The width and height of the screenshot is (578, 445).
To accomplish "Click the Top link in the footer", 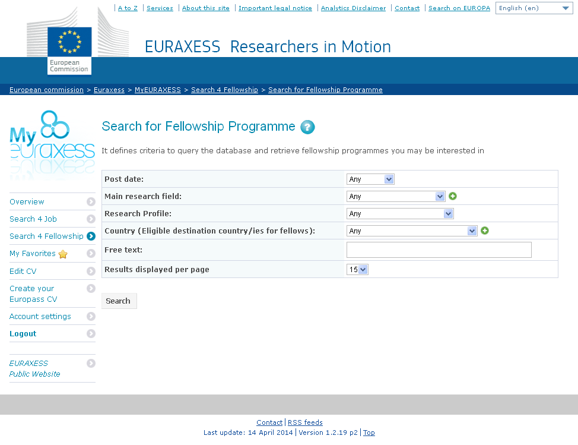I will [x=369, y=433].
